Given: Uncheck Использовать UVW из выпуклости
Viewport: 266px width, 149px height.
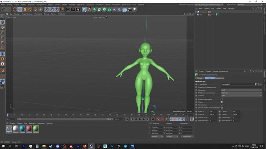Looking at the screenshot, I should coord(222,108).
